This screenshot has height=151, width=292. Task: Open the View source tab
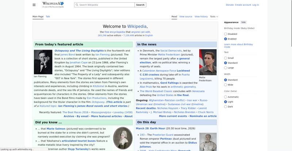[186, 16]
